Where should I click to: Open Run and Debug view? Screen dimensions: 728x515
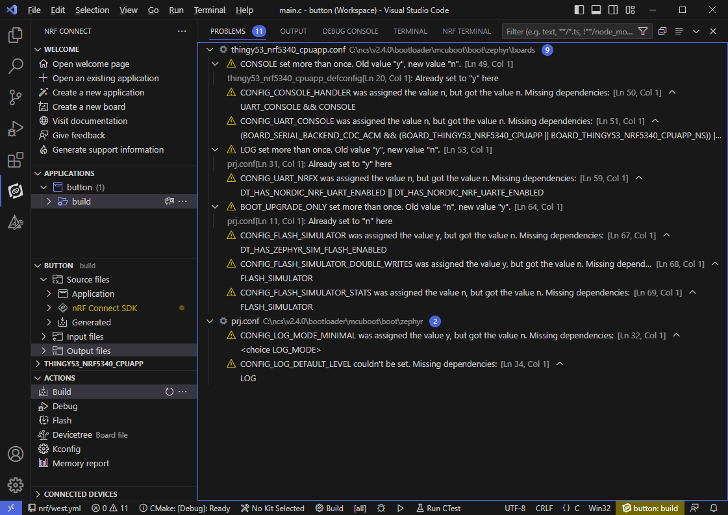pyautogui.click(x=16, y=129)
